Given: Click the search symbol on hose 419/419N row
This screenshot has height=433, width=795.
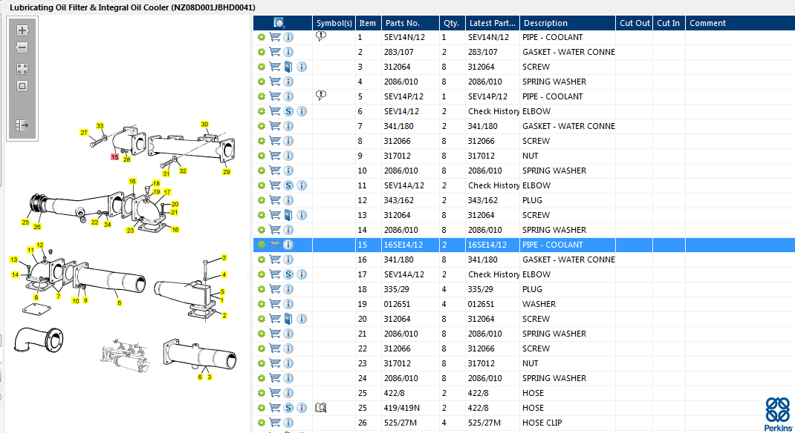Looking at the screenshot, I should click(320, 407).
